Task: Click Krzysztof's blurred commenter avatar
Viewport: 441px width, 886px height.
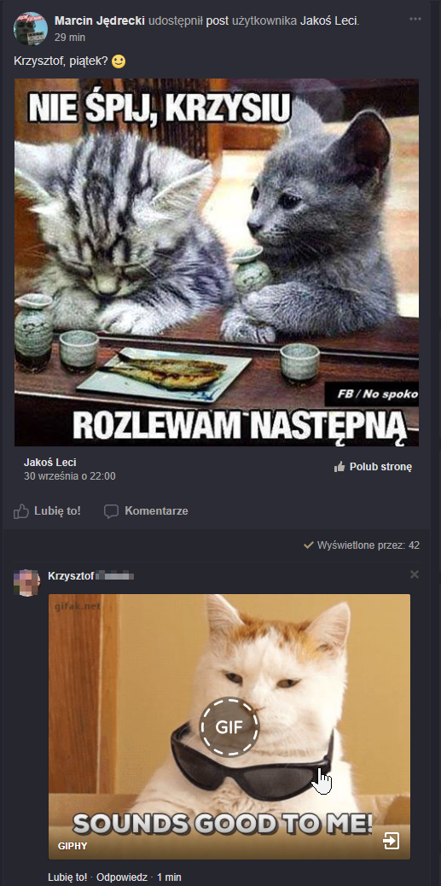Action: [26, 583]
